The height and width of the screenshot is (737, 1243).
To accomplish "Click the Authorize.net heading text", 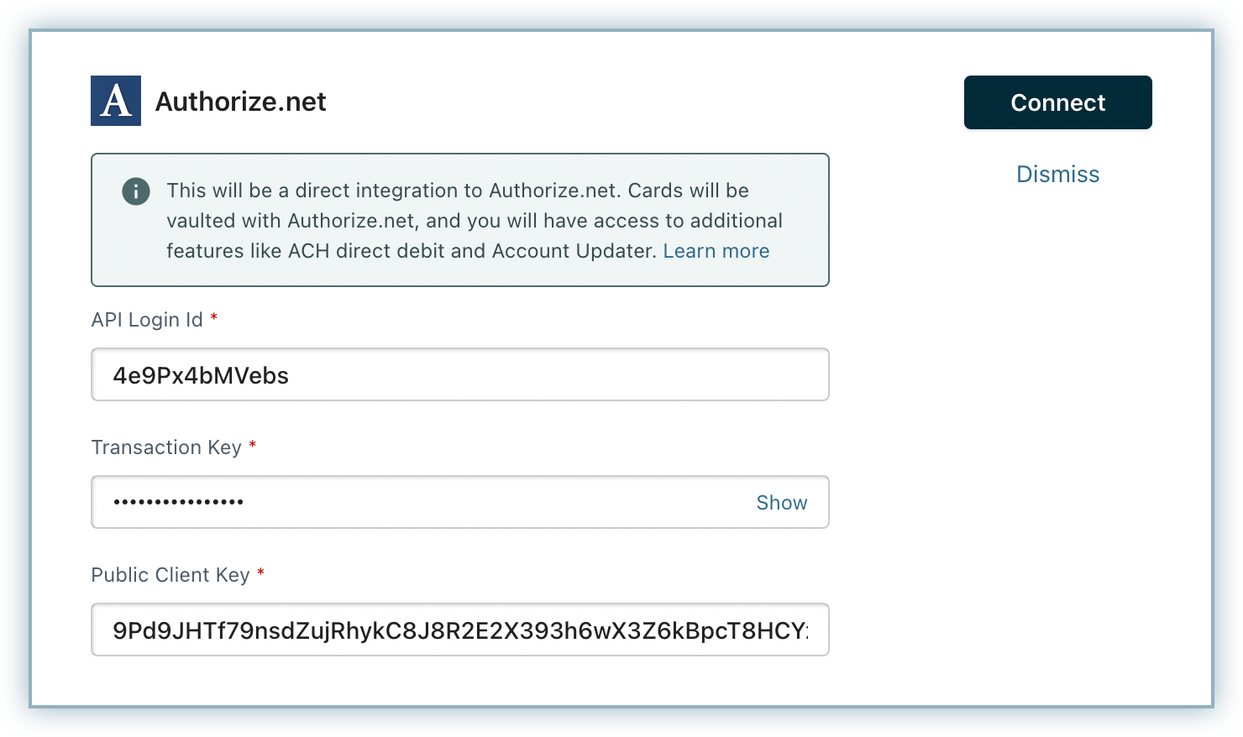I will [241, 102].
